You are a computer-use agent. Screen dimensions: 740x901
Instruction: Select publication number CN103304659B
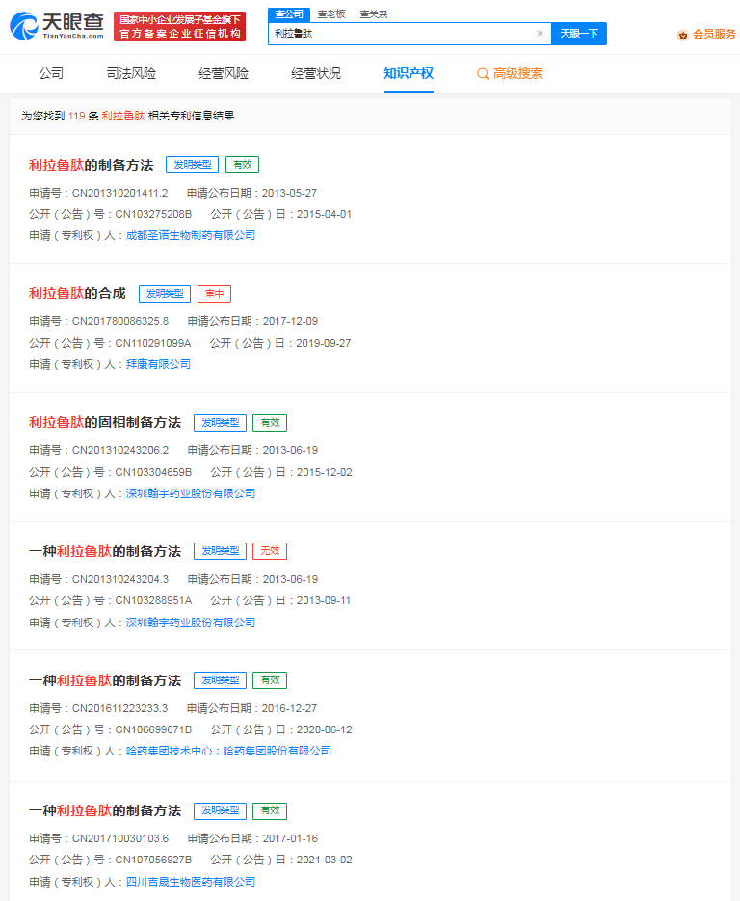point(153,472)
